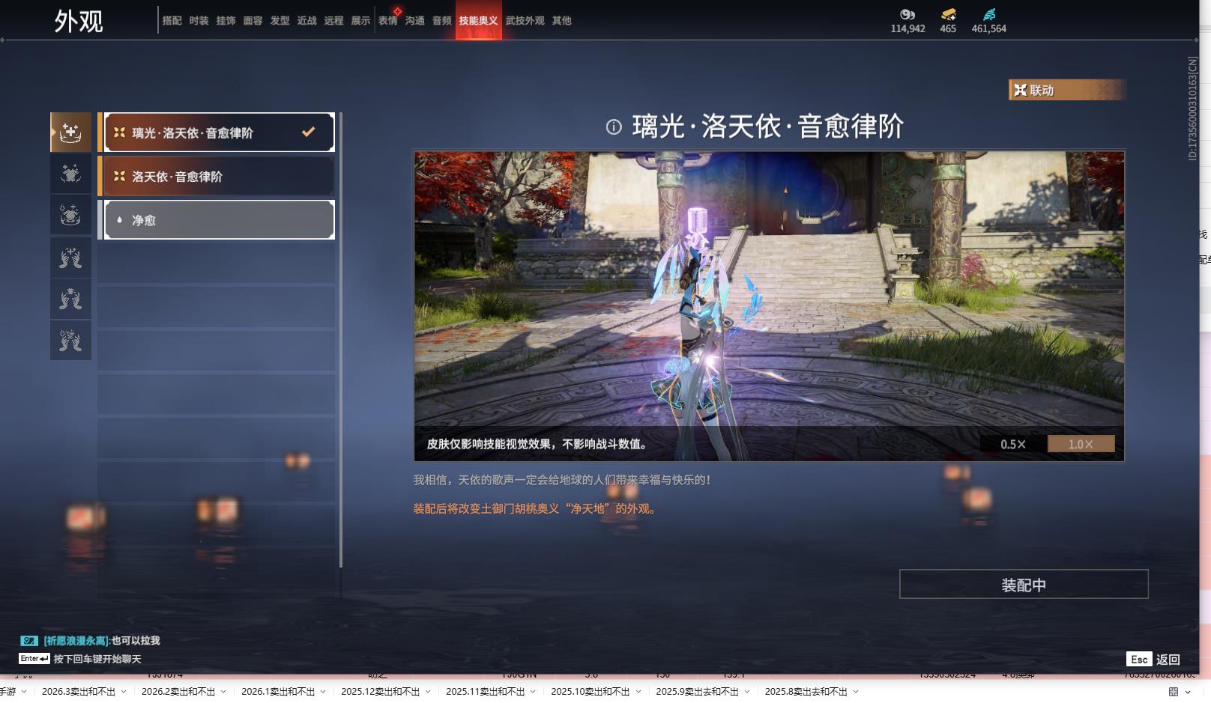The image size is (1211, 703).
Task: Switch to the 搭配 tab
Action: 172,21
